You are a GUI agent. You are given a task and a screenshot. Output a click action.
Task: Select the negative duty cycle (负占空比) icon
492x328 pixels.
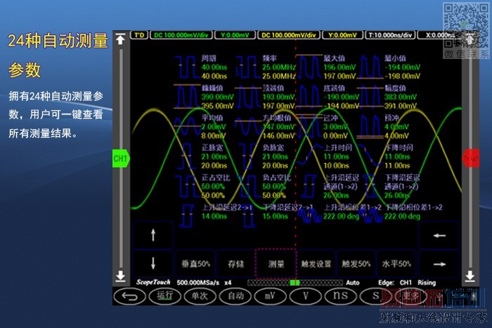click(248, 186)
